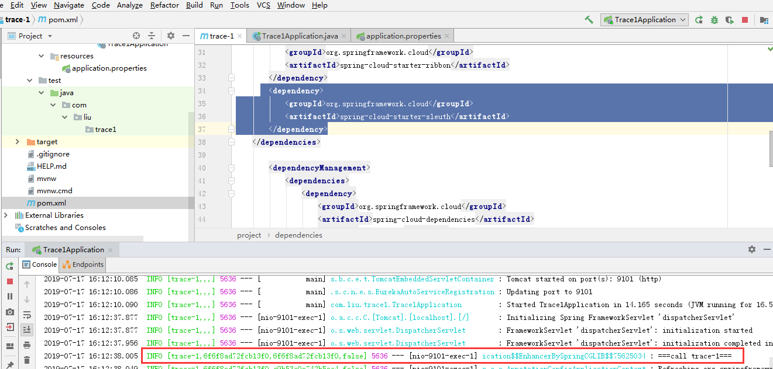Run Trace1Application with coverage

pos(729,20)
